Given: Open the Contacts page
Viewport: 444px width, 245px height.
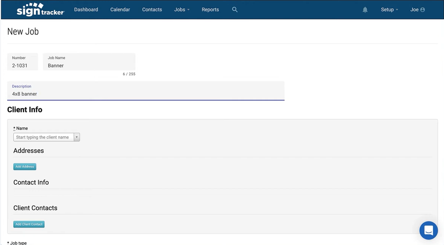Looking at the screenshot, I should point(152,9).
